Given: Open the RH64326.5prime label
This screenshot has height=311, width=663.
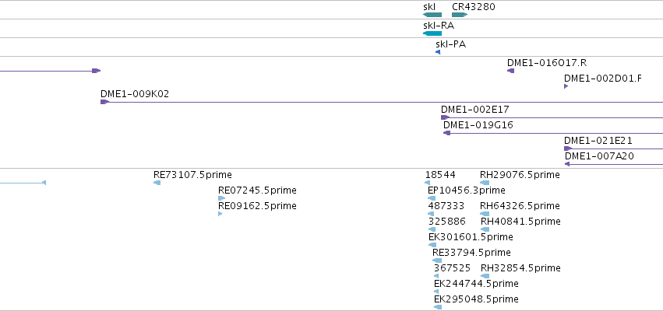Looking at the screenshot, I should (520, 206).
